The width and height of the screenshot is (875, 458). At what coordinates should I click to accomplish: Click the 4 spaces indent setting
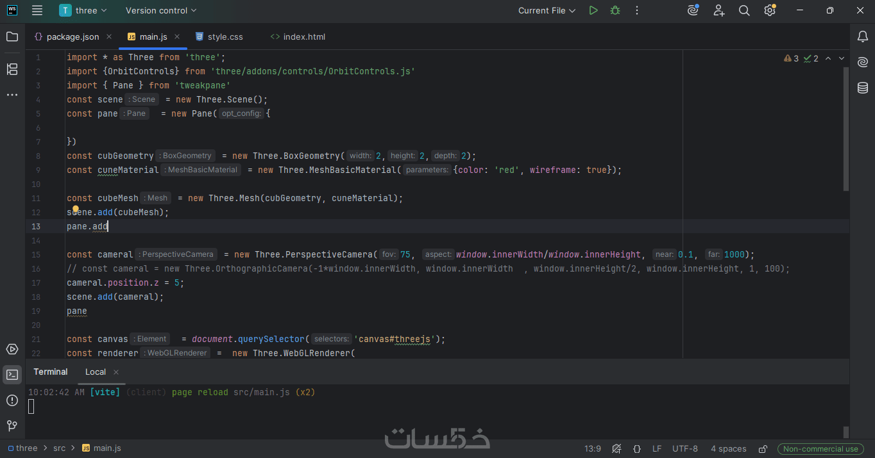tap(729, 449)
